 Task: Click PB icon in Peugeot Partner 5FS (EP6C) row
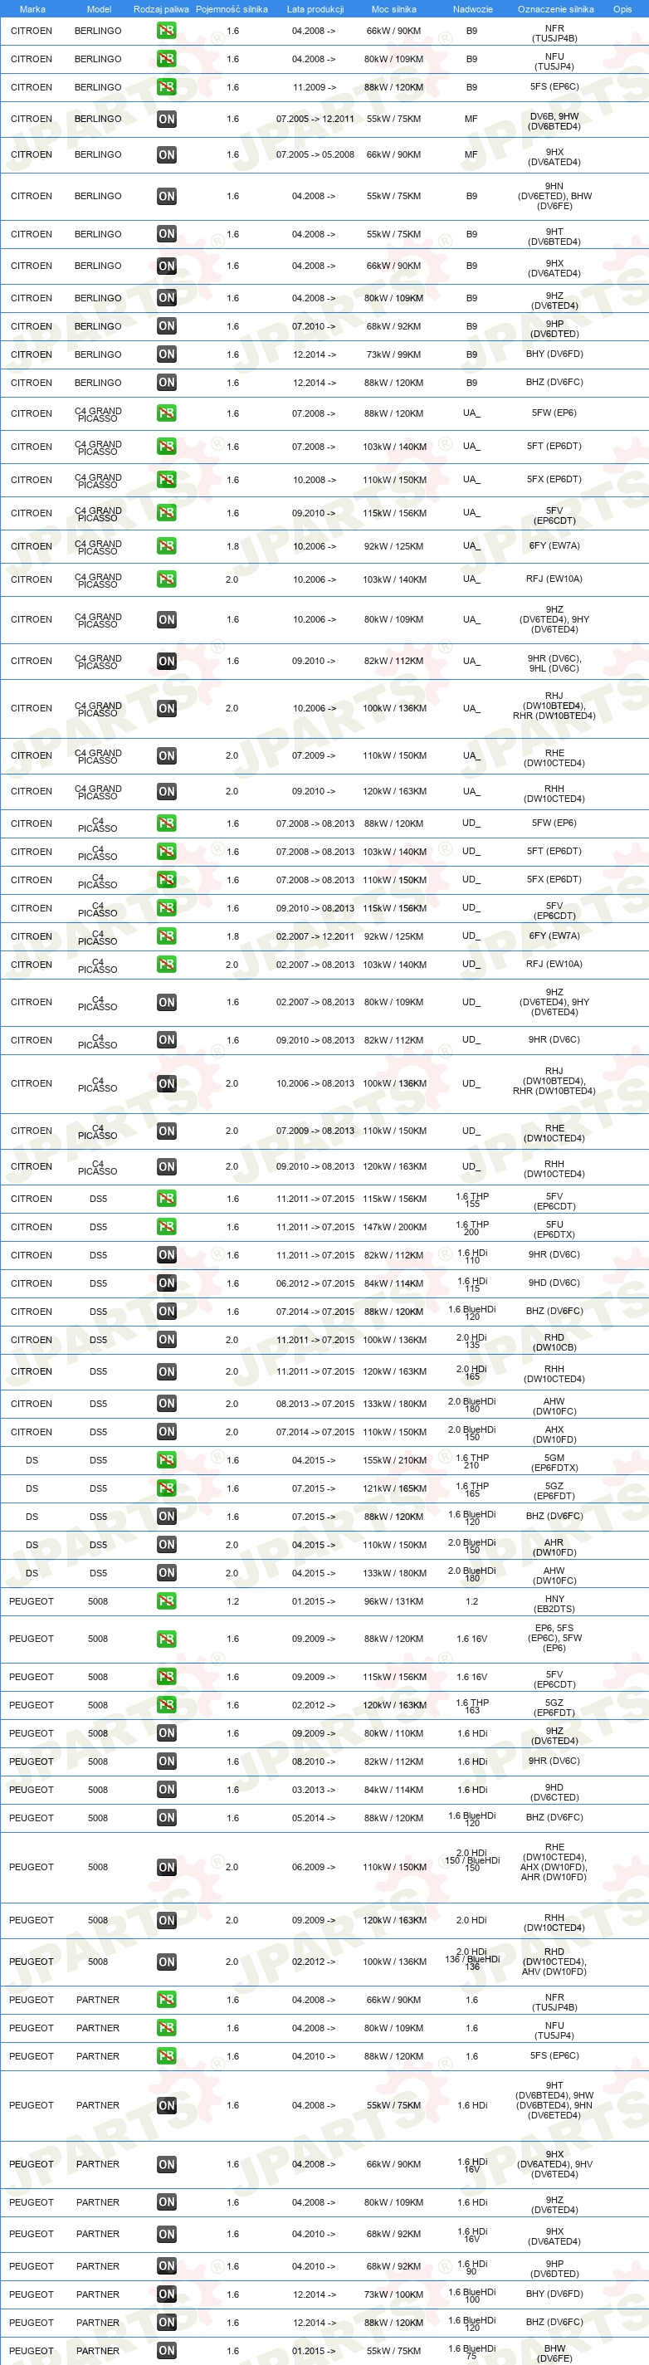point(166,2056)
